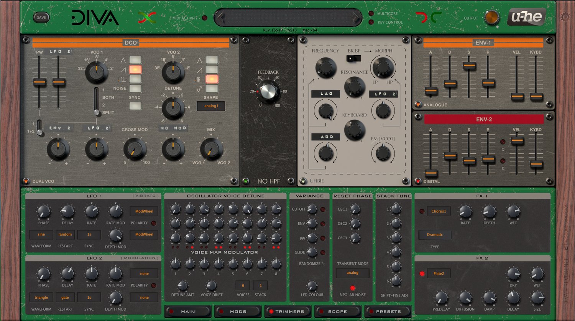The height and width of the screenshot is (321, 575).
Task: Open the filter ADD modulation source selector
Action: tap(326, 137)
